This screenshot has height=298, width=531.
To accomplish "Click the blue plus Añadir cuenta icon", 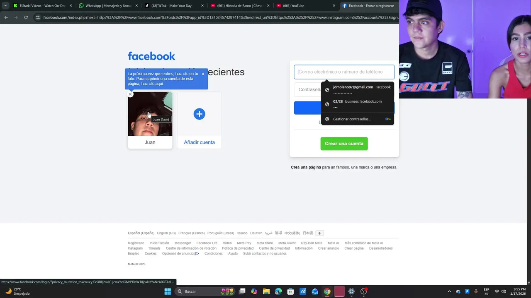I will coord(199,114).
